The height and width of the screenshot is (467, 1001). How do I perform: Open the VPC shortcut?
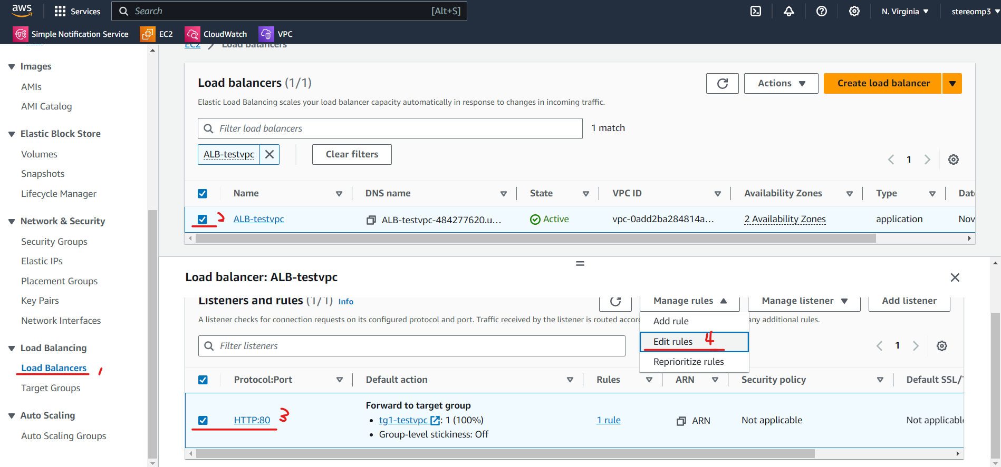[x=276, y=34]
